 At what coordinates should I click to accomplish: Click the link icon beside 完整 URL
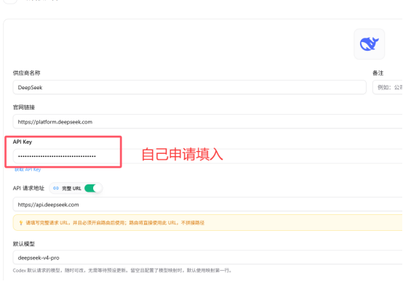[56, 188]
